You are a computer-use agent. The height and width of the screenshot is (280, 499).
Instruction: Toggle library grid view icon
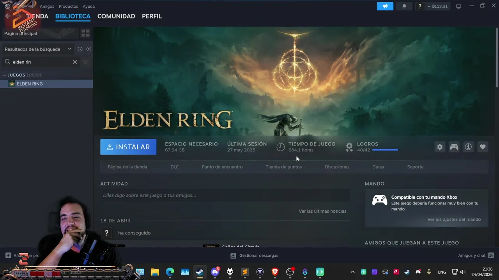pyautogui.click(x=85, y=33)
